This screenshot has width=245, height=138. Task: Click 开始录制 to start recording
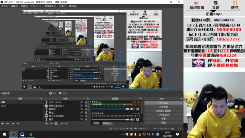tap(164, 107)
